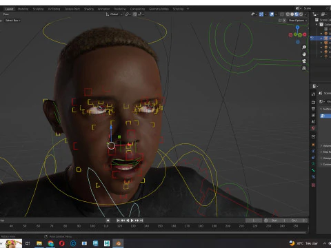The image size is (331, 248).
Task: Play the animation forward
Action: (x=132, y=220)
